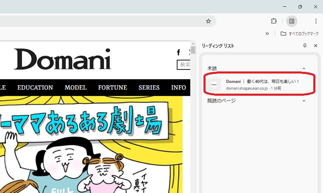Viewport: 323px width, 193px height.
Task: Toggle the side panel button in toolbar
Action: [292, 21]
